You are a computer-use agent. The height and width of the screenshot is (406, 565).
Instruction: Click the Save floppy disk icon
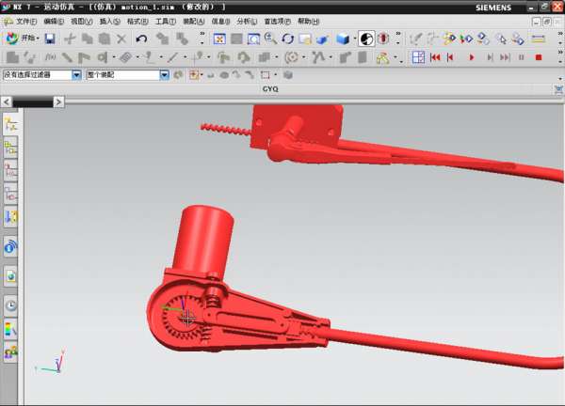50,39
